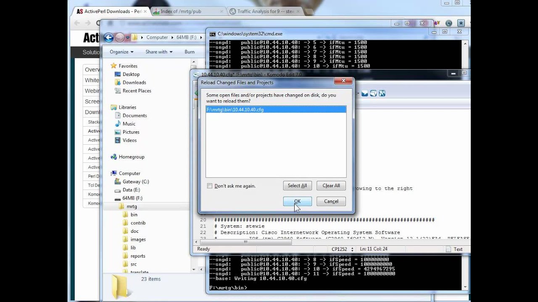Click the Recent Places icon
The height and width of the screenshot is (302, 538).
click(x=118, y=91)
